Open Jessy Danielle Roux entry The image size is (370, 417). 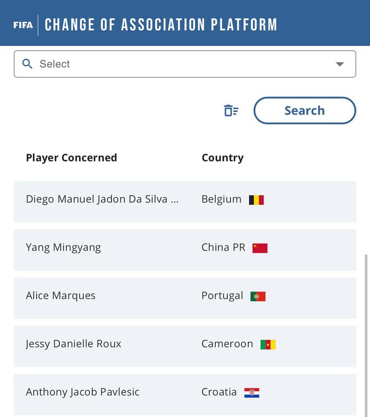point(73,344)
